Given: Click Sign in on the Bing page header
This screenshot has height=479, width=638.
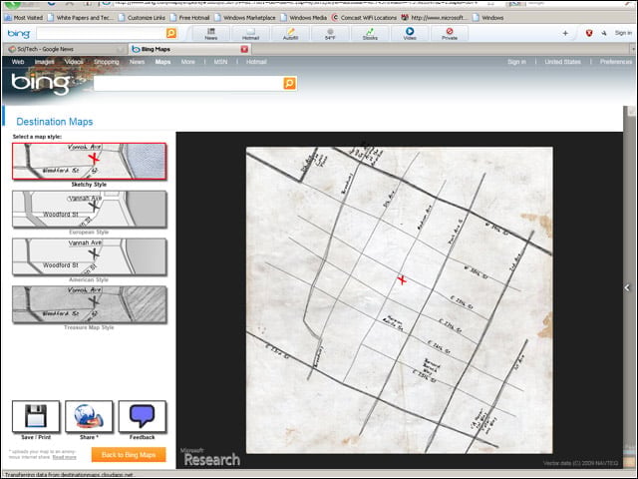Looking at the screenshot, I should click(x=516, y=62).
